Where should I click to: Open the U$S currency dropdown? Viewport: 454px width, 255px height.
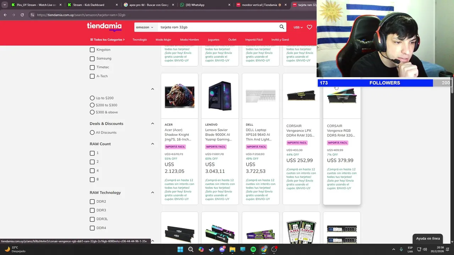click(x=298, y=27)
